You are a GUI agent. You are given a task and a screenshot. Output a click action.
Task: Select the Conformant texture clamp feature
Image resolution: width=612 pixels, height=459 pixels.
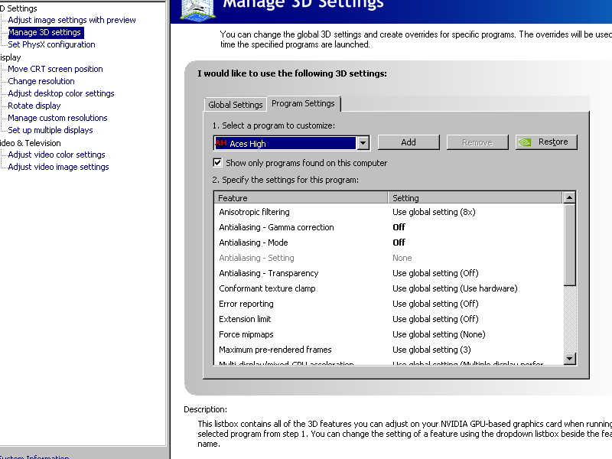point(267,288)
